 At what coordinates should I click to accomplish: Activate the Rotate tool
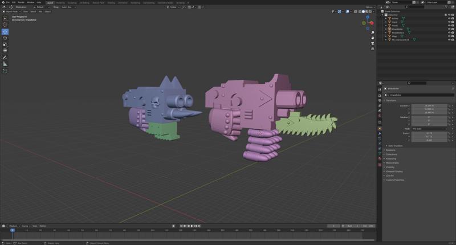pyautogui.click(x=5, y=38)
